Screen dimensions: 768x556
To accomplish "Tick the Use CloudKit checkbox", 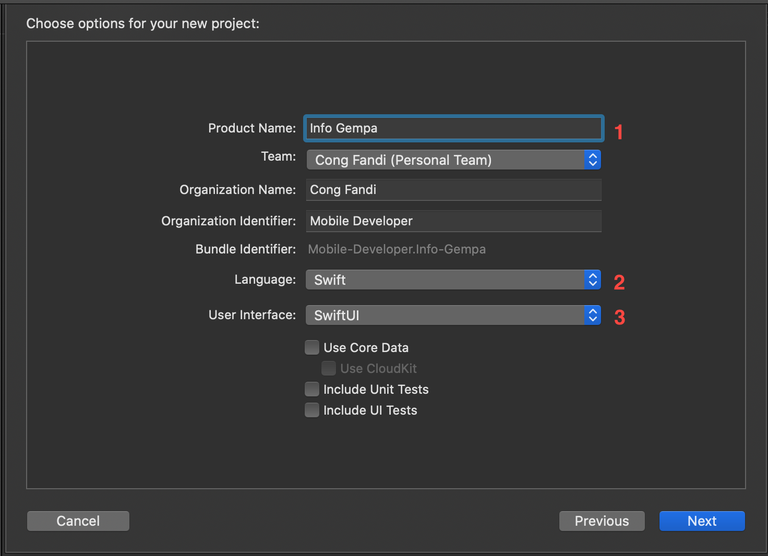I will coord(329,369).
